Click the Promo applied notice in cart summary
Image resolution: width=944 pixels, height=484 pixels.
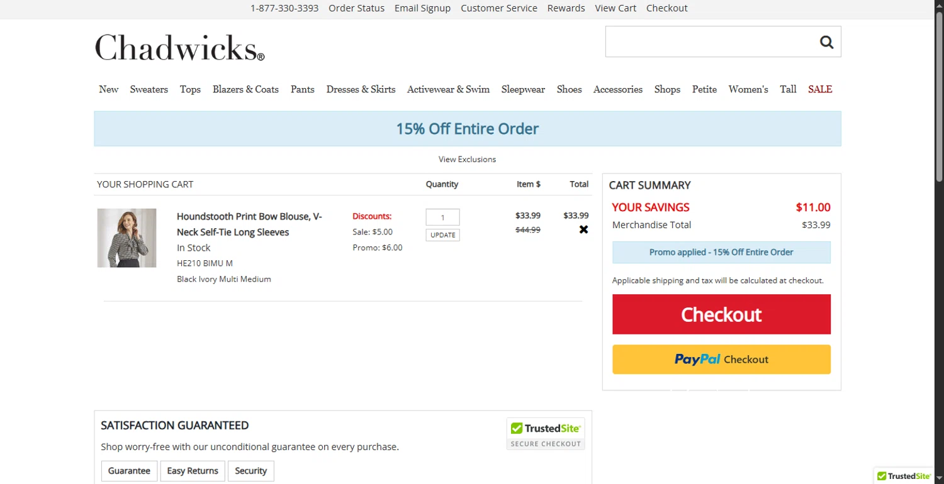tap(721, 252)
